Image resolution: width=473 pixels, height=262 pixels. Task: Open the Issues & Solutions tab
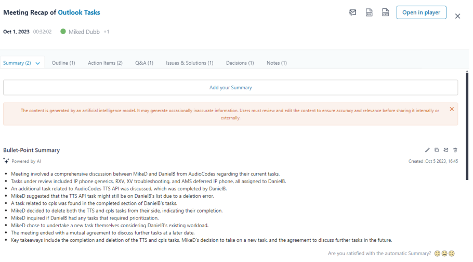pos(189,63)
